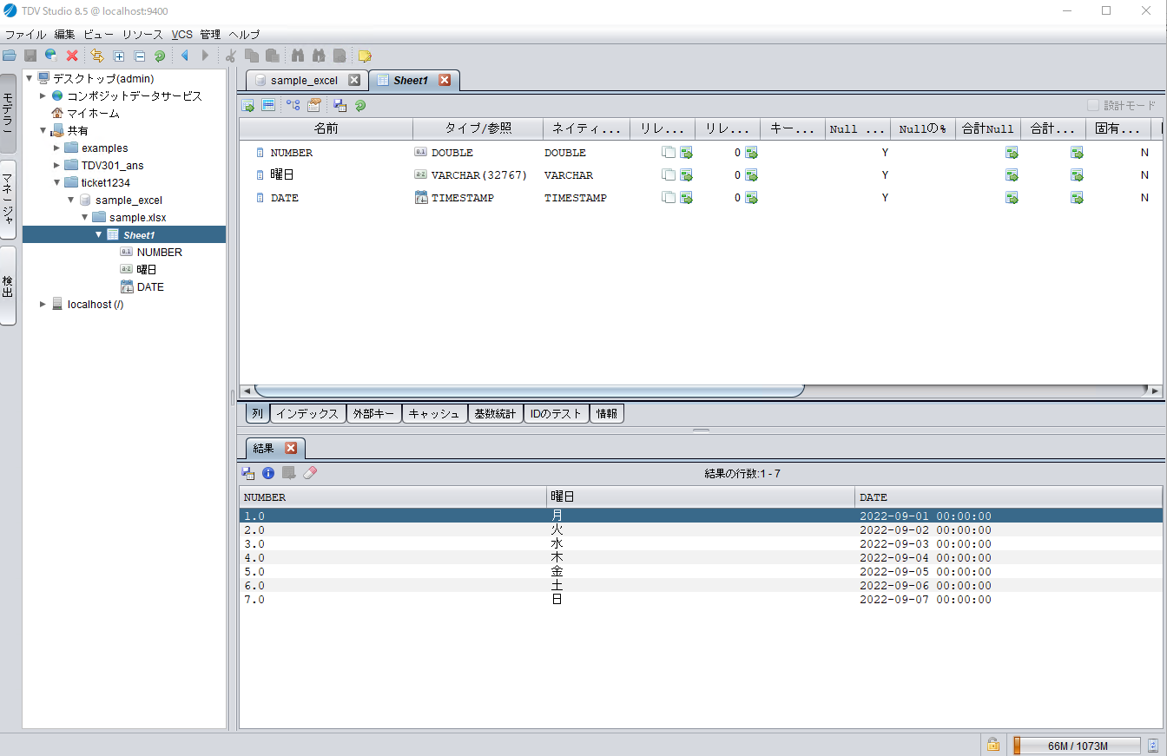Click the blue back arrow in main toolbar

(184, 56)
